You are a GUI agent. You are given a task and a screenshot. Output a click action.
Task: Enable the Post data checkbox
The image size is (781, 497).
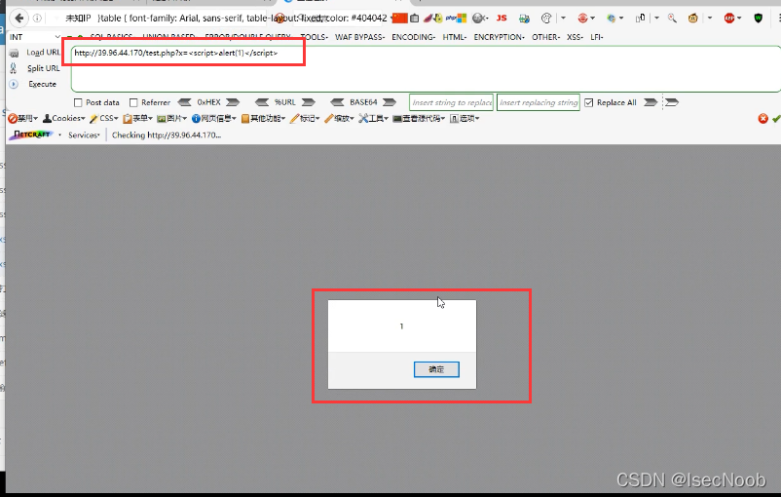(x=78, y=102)
